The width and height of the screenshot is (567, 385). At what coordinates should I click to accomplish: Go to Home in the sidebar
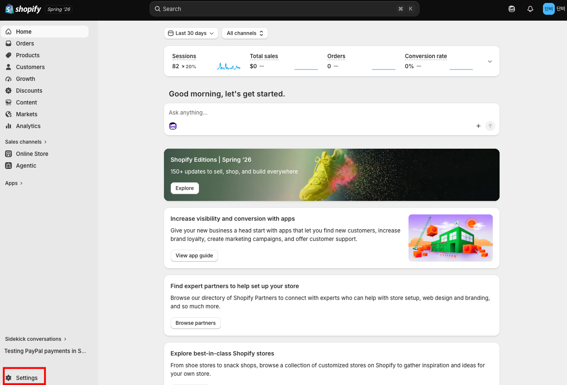[x=45, y=32]
